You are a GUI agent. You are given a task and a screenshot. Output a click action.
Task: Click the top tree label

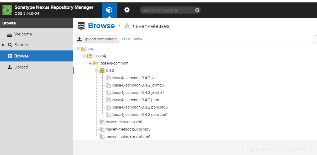click(90, 49)
